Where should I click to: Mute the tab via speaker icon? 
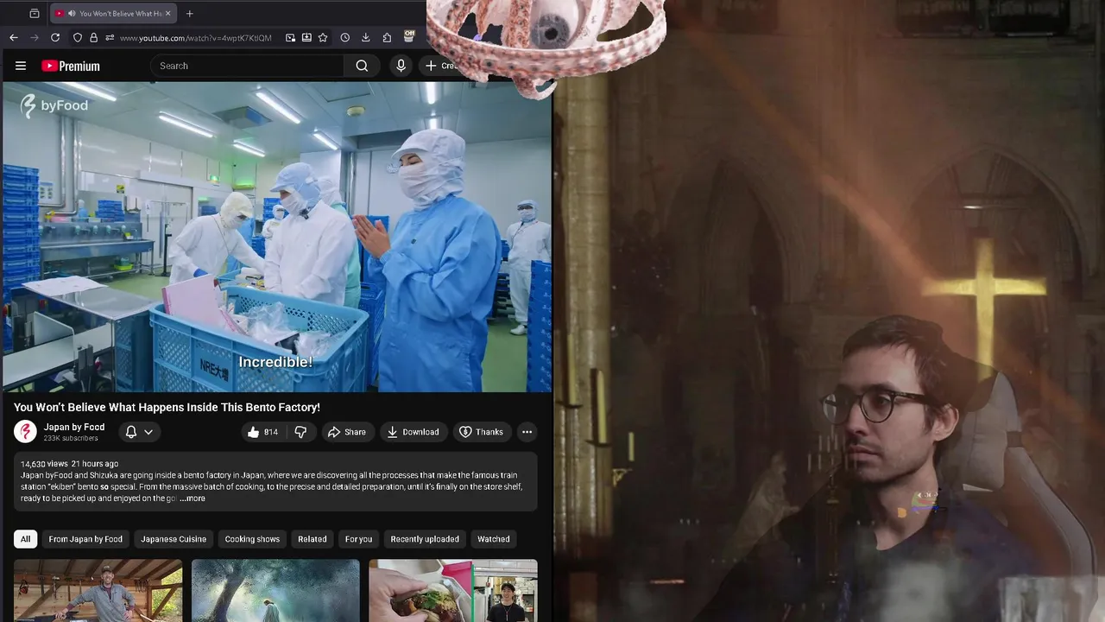[71, 14]
